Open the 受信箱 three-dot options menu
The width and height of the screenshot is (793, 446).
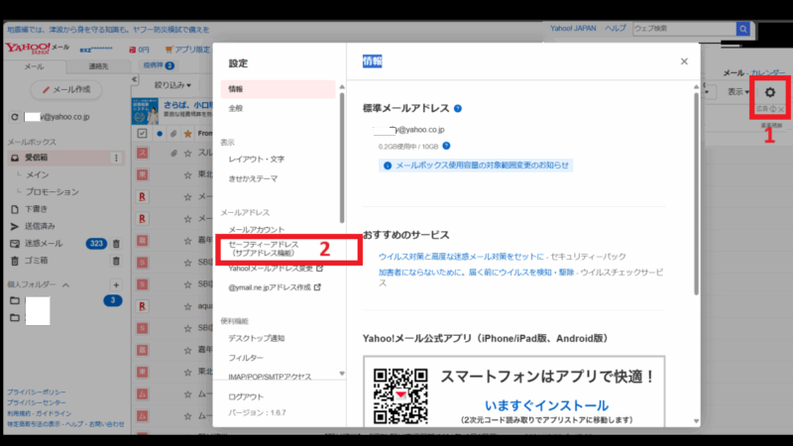pyautogui.click(x=116, y=158)
